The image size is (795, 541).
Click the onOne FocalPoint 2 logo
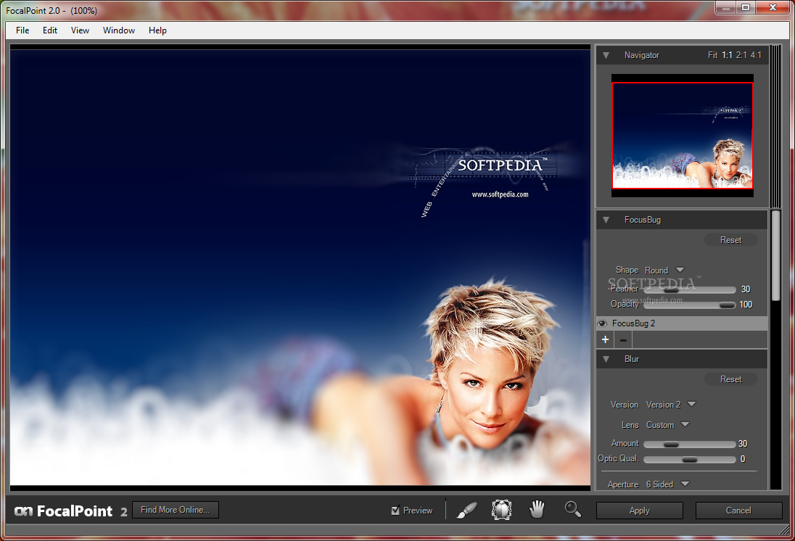click(x=70, y=511)
